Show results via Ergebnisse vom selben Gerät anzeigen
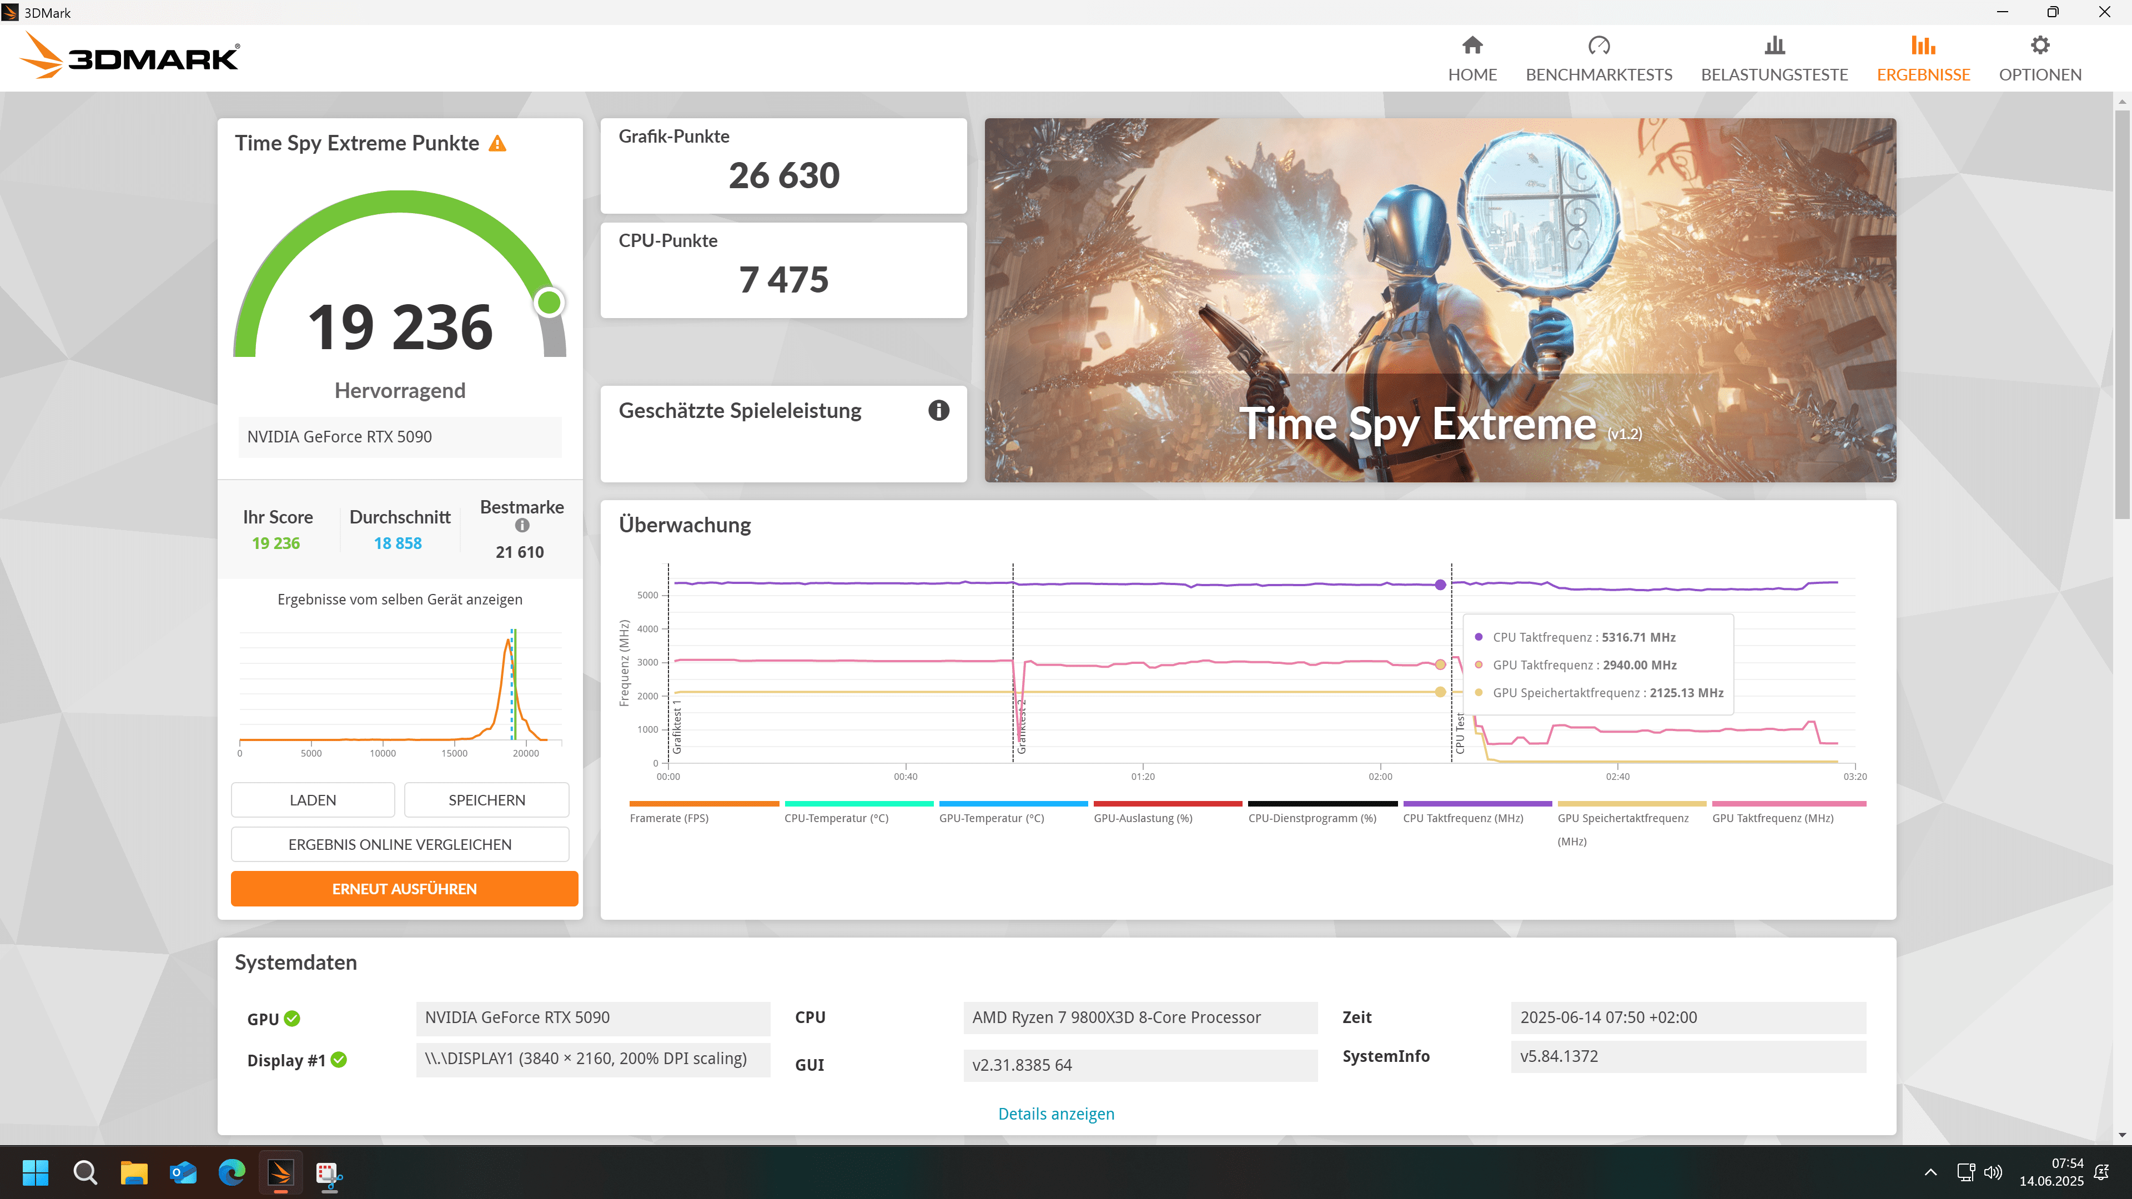The image size is (2132, 1199). coord(400,599)
